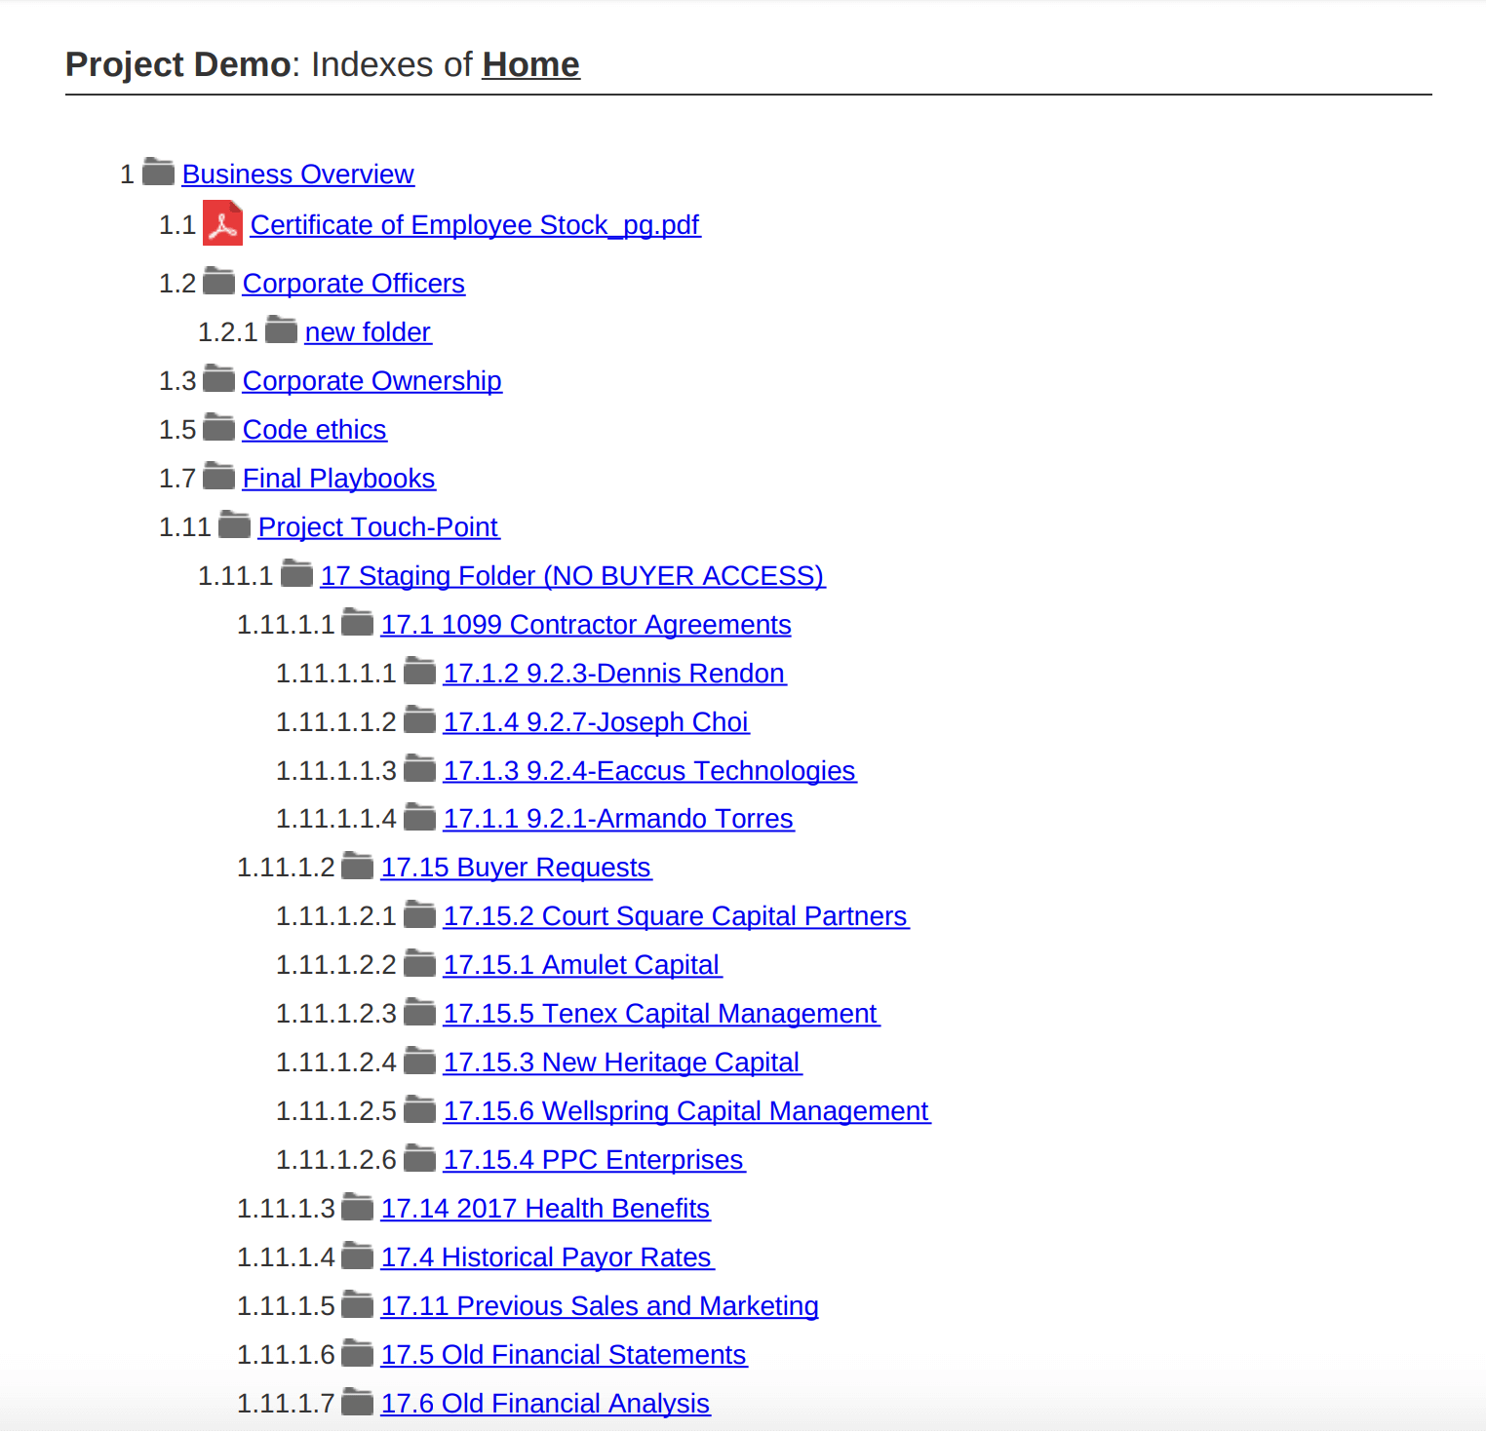Click the PDF icon beside Certificate of Employee Stock
This screenshot has height=1431, width=1486.
coord(222,223)
